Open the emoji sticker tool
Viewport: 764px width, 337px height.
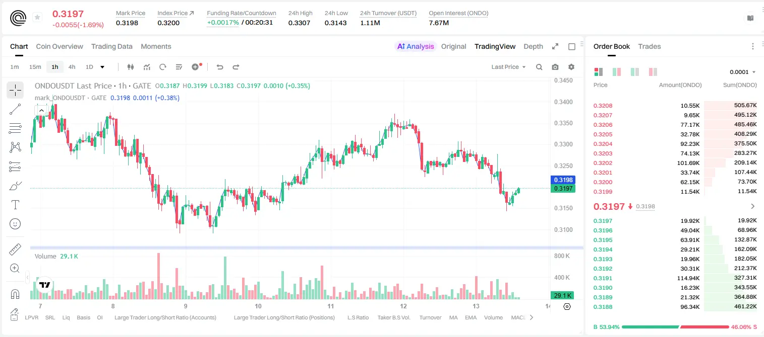(15, 224)
